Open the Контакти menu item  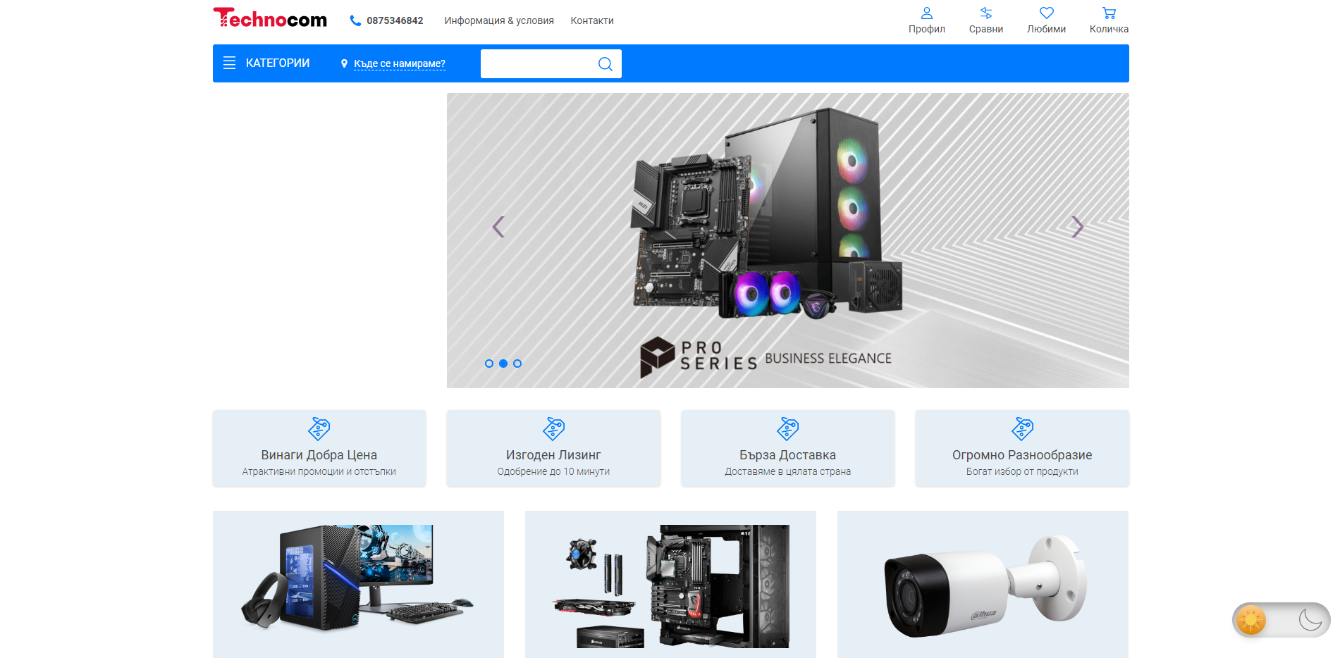pos(591,20)
